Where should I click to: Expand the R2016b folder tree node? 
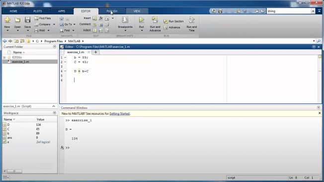[4, 58]
